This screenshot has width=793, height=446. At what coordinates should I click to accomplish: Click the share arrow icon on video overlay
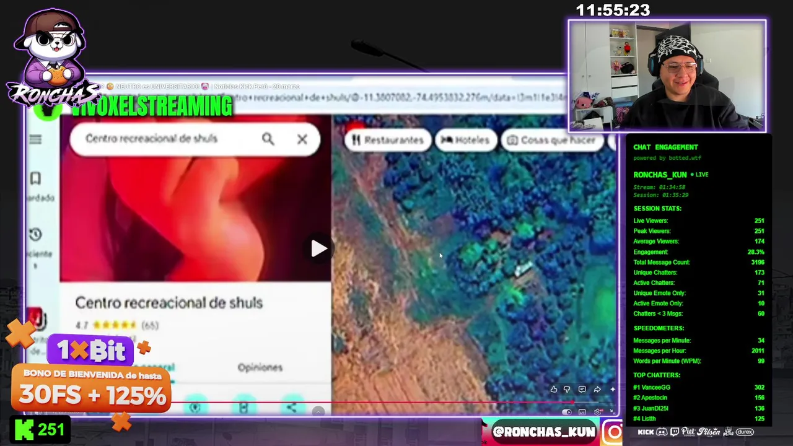pyautogui.click(x=597, y=390)
